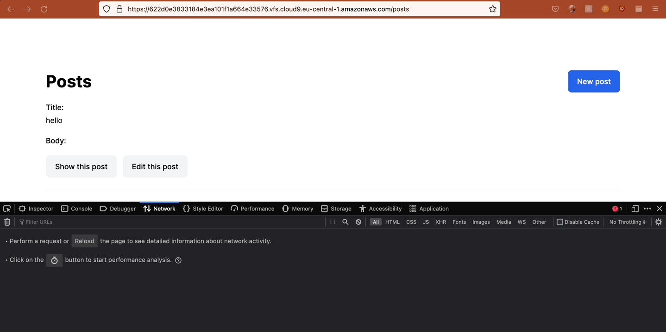Screen dimensions: 666x332
Task: Open the performance analysis help icon
Action: (x=178, y=260)
